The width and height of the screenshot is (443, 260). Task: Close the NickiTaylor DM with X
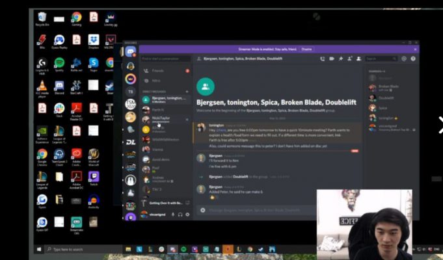[187, 120]
